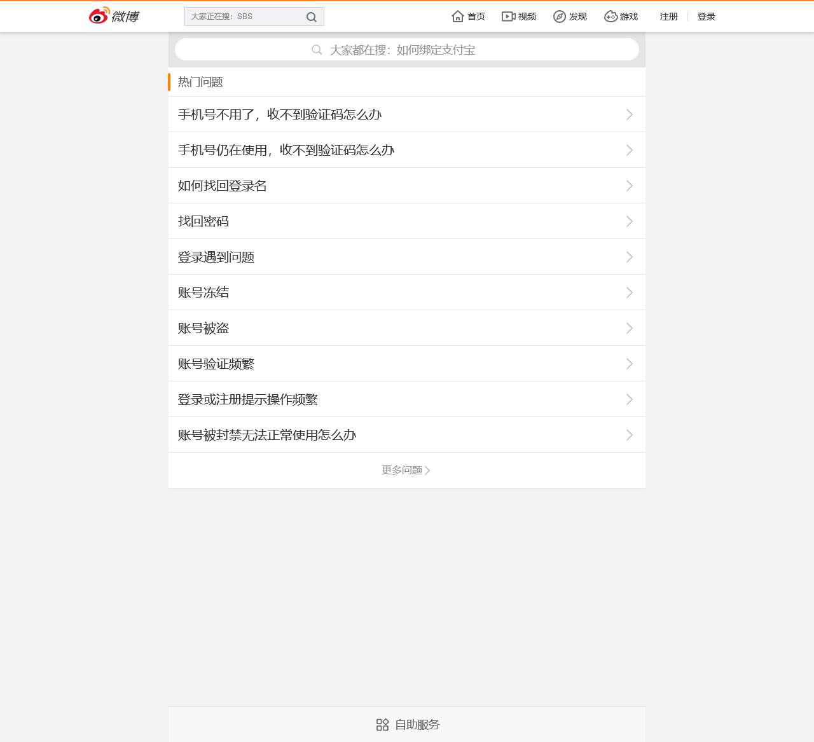Expand chevron on 账号冻结 row

[630, 292]
